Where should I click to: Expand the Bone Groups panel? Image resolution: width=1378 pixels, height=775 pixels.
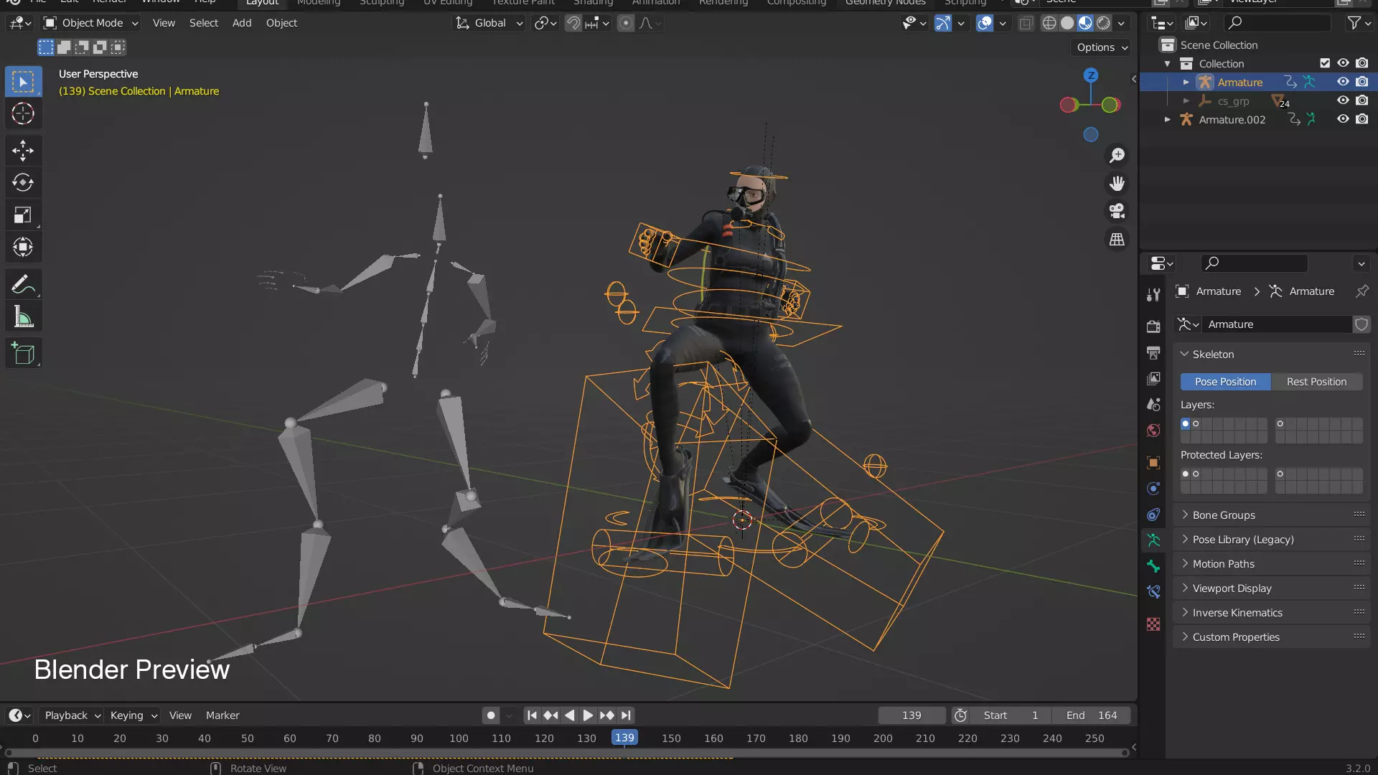(1224, 515)
